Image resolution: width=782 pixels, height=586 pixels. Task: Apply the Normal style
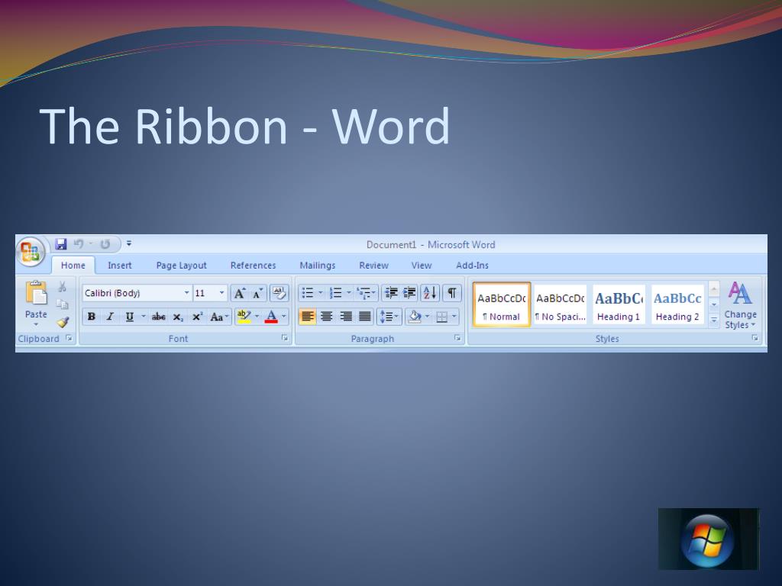[501, 305]
